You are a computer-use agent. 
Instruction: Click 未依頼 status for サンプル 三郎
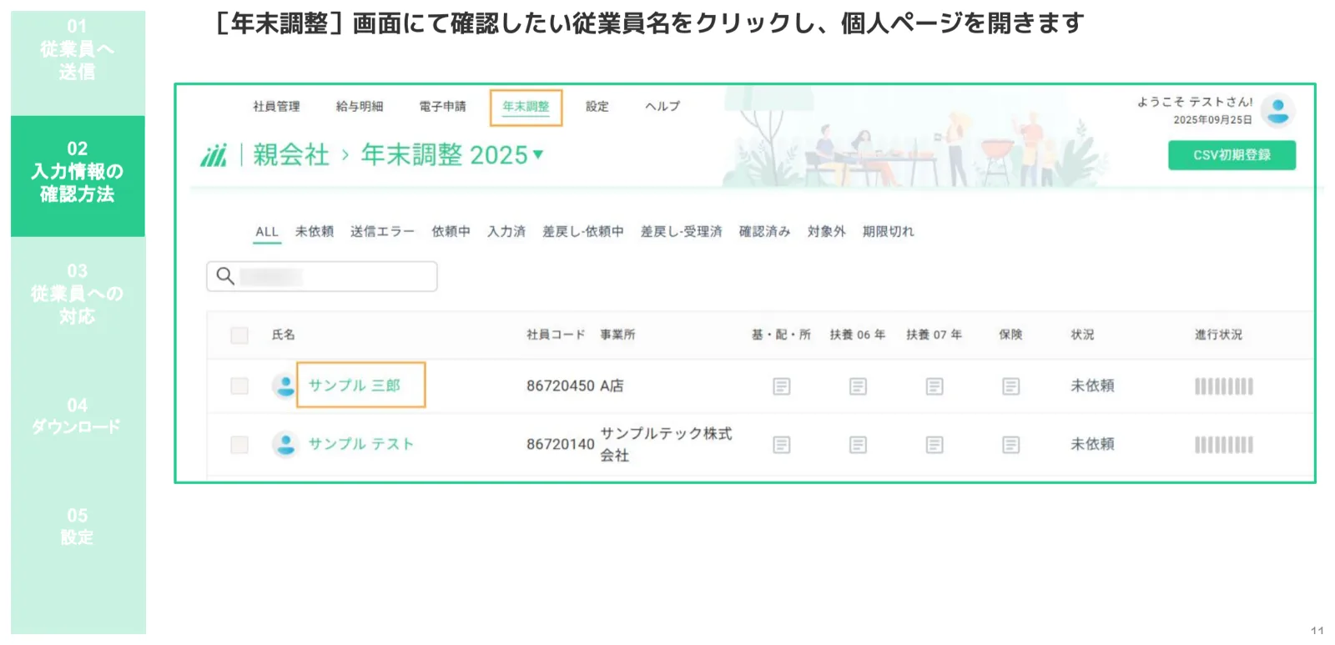click(1092, 385)
